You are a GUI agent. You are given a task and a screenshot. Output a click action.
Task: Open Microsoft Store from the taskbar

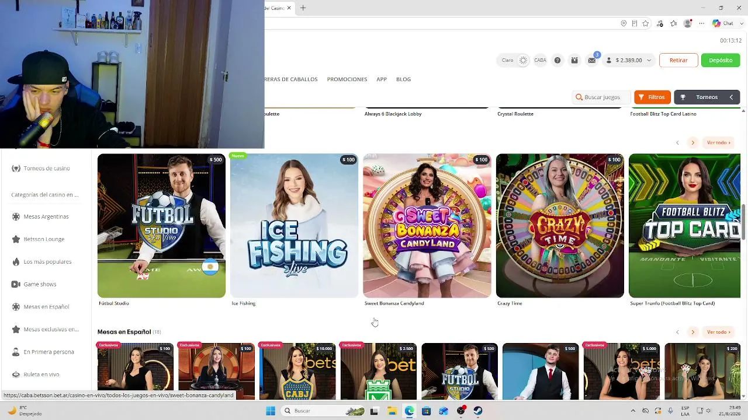pos(426,411)
